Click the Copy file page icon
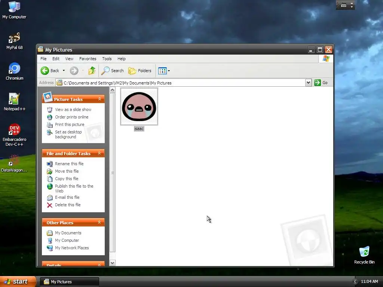 (50, 179)
